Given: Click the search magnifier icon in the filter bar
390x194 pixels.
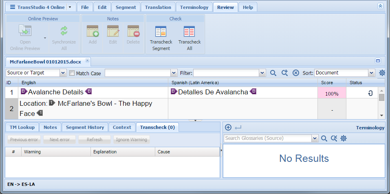Looking at the screenshot, I should click(273, 73).
